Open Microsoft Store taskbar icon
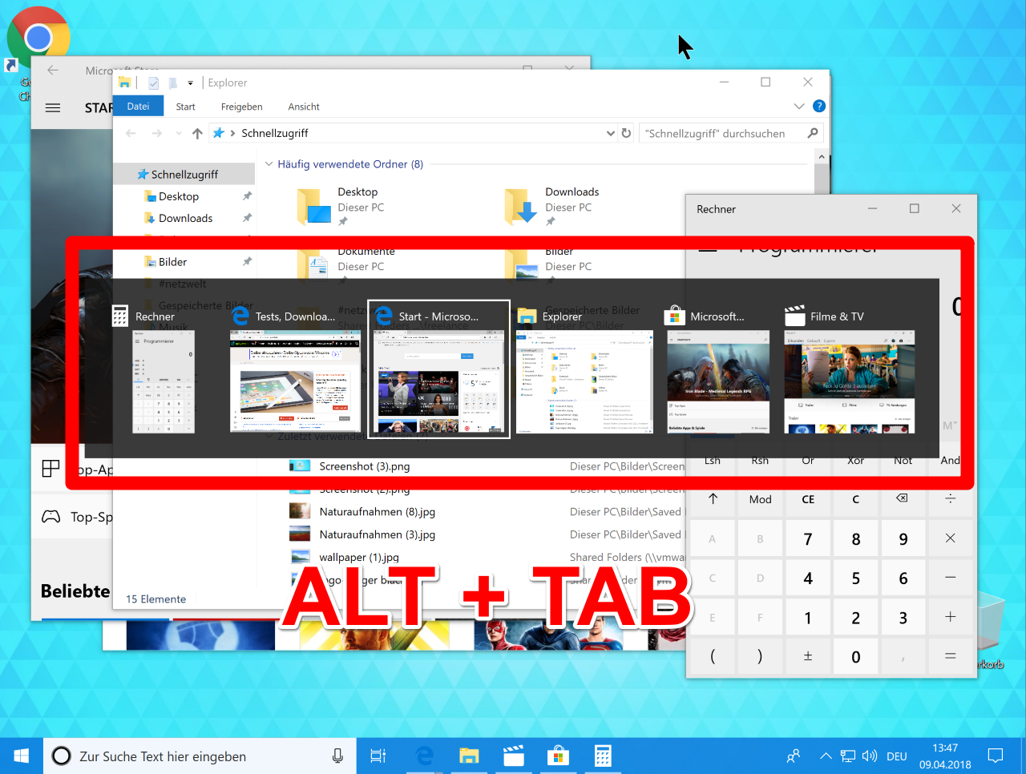This screenshot has height=774, width=1026. (558, 756)
